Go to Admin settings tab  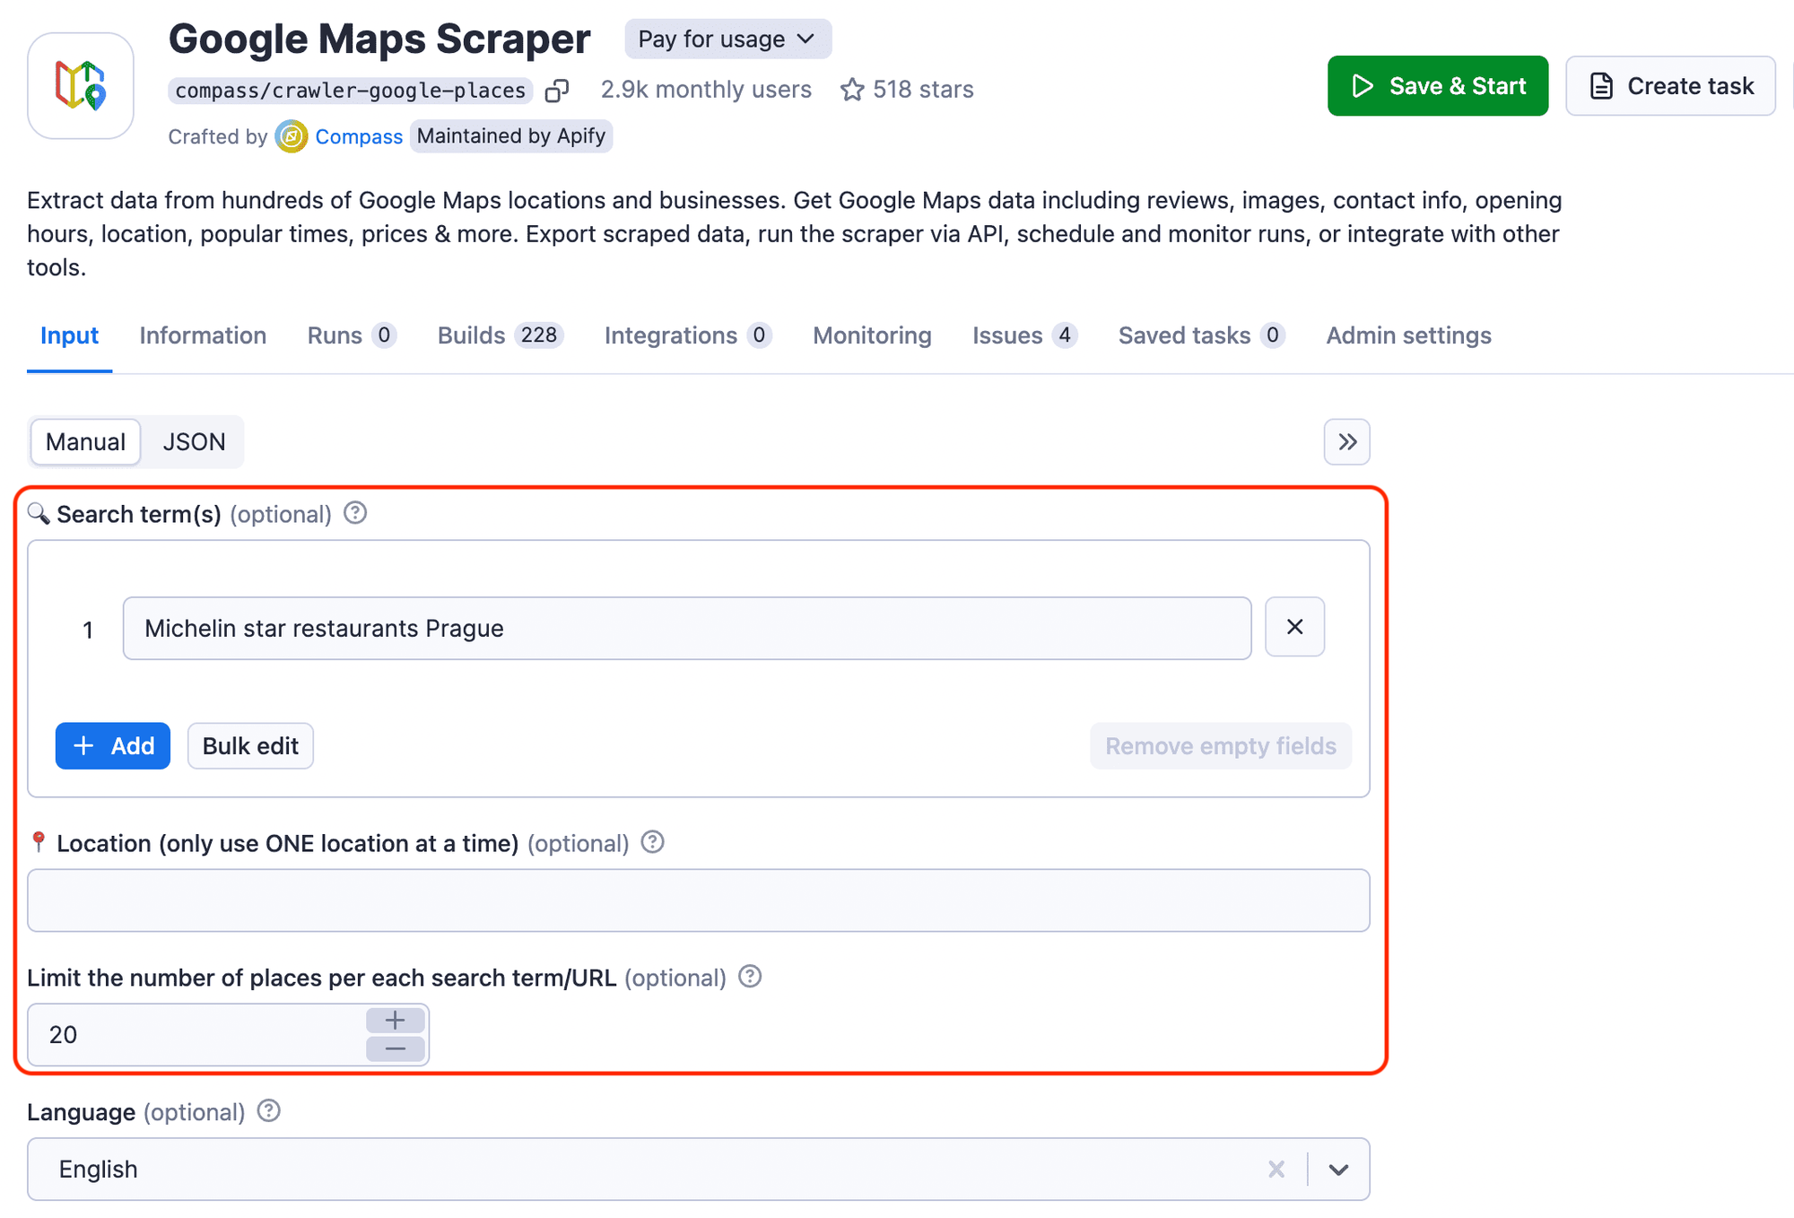click(1408, 335)
